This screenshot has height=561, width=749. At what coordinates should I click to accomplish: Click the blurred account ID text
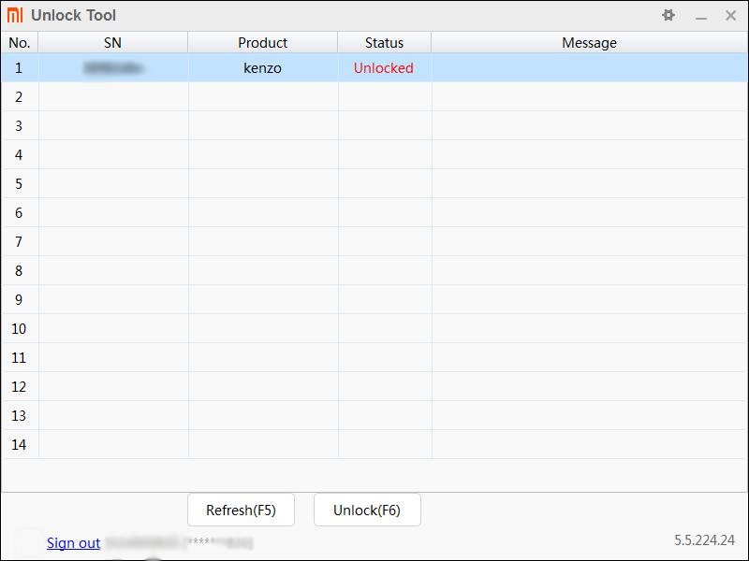(x=179, y=542)
